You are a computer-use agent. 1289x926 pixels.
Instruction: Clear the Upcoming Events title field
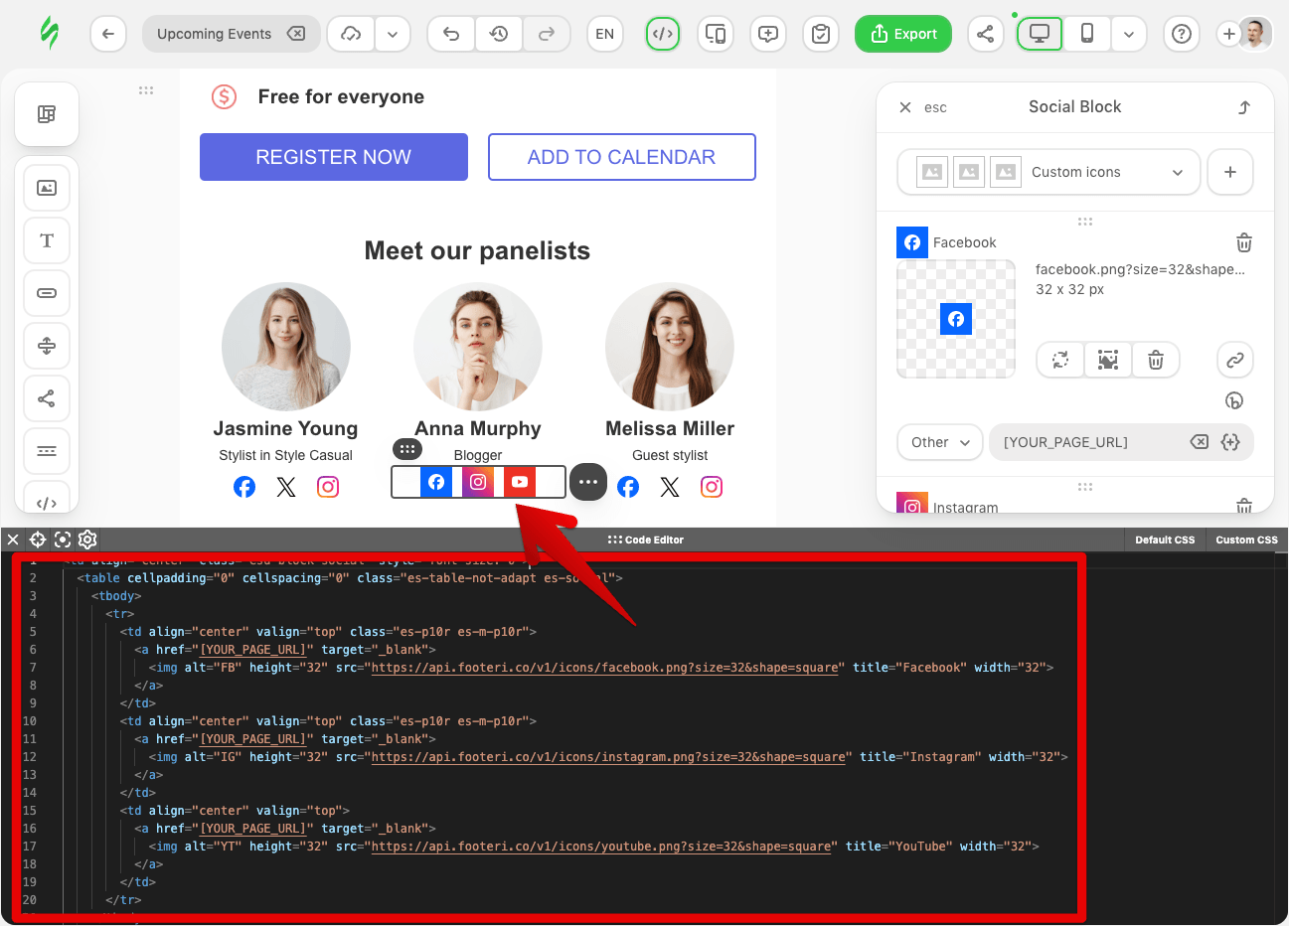coord(296,34)
